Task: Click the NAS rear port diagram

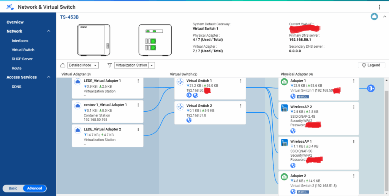Action: 155,40
